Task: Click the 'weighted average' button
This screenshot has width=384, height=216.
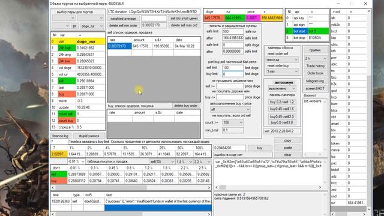Action: coord(123,19)
